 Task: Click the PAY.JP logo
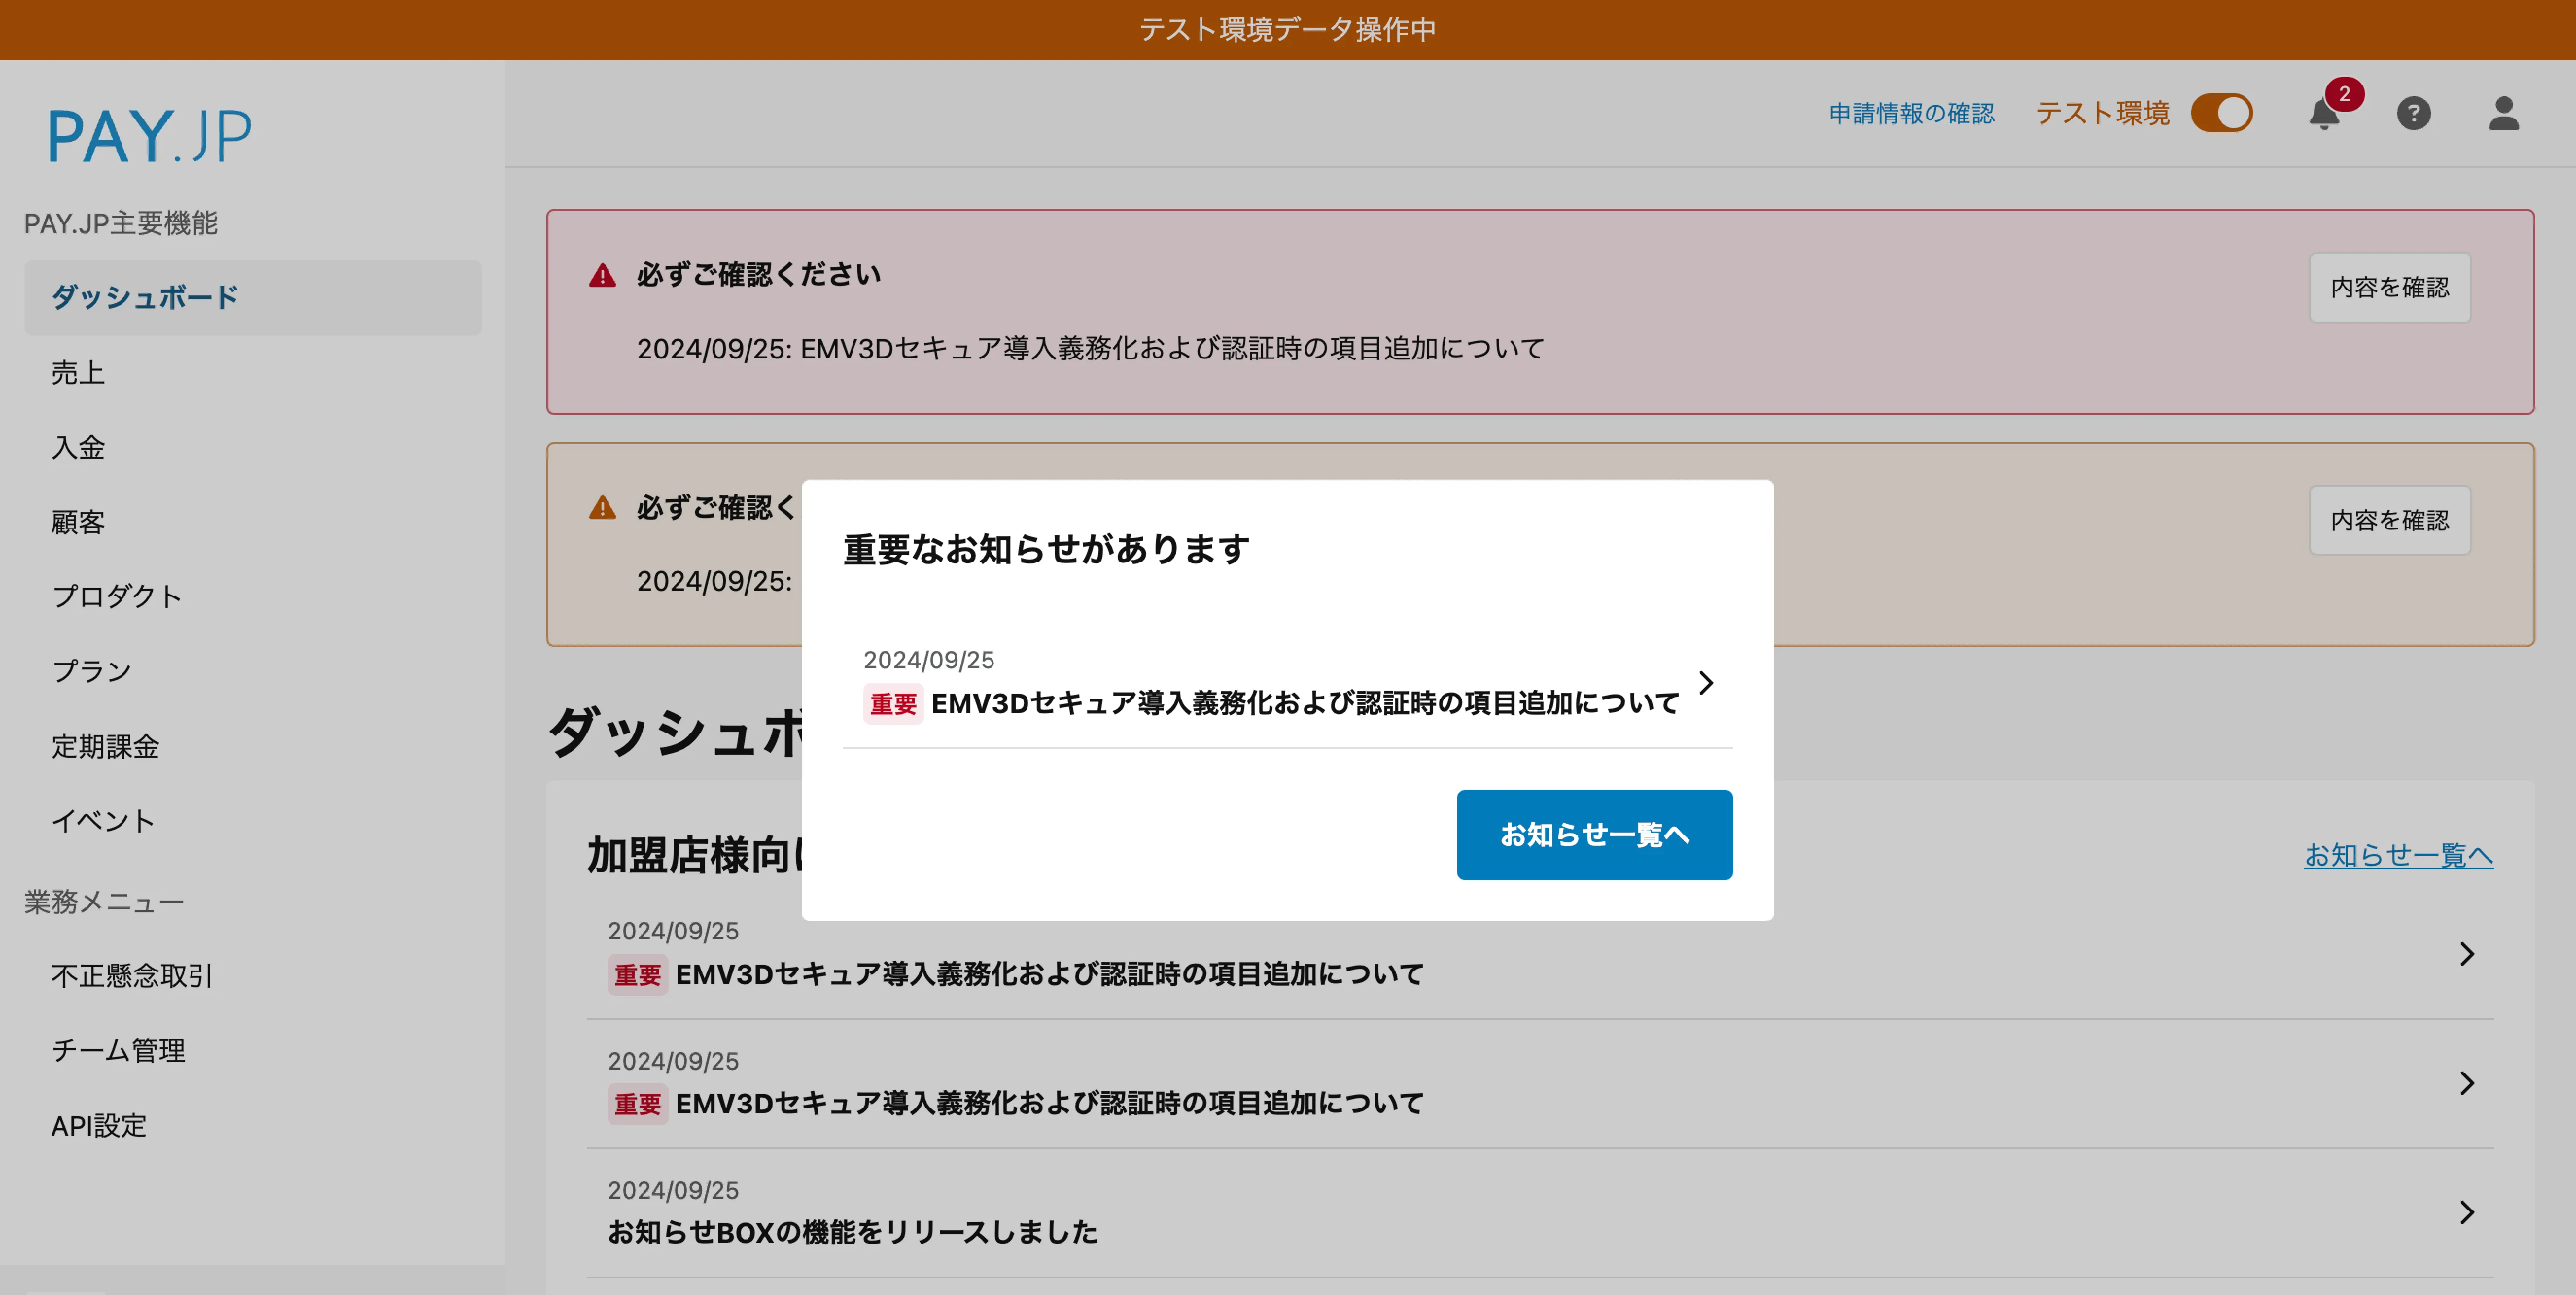(x=150, y=135)
